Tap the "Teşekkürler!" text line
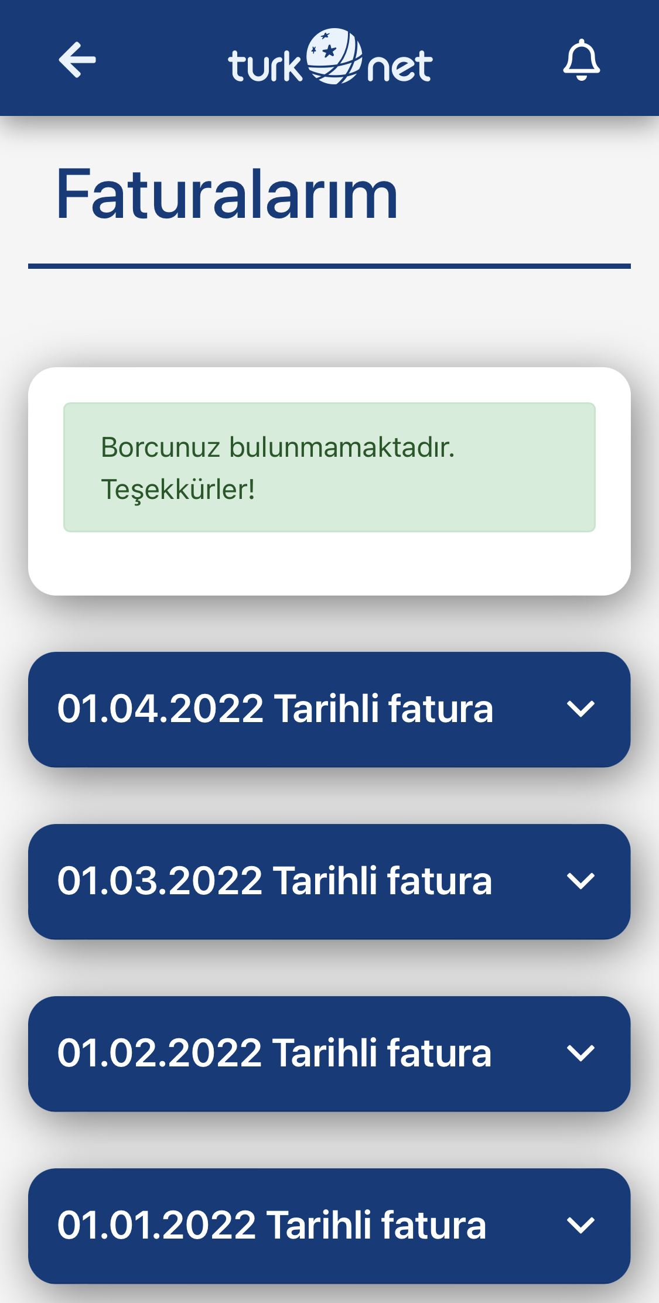This screenshot has width=659, height=1303. pos(178,490)
